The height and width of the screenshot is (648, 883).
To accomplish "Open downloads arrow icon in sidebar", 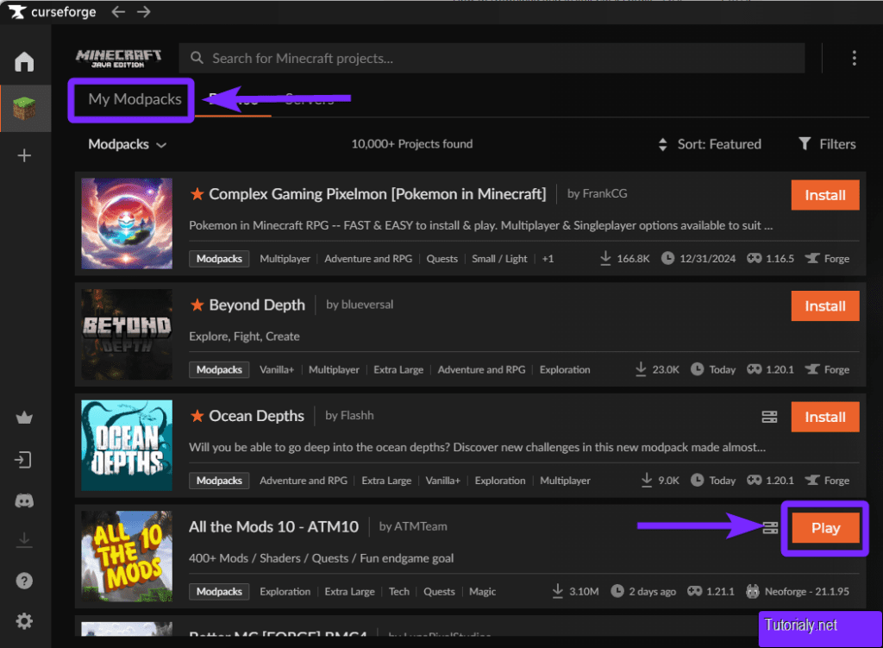I will 24,540.
